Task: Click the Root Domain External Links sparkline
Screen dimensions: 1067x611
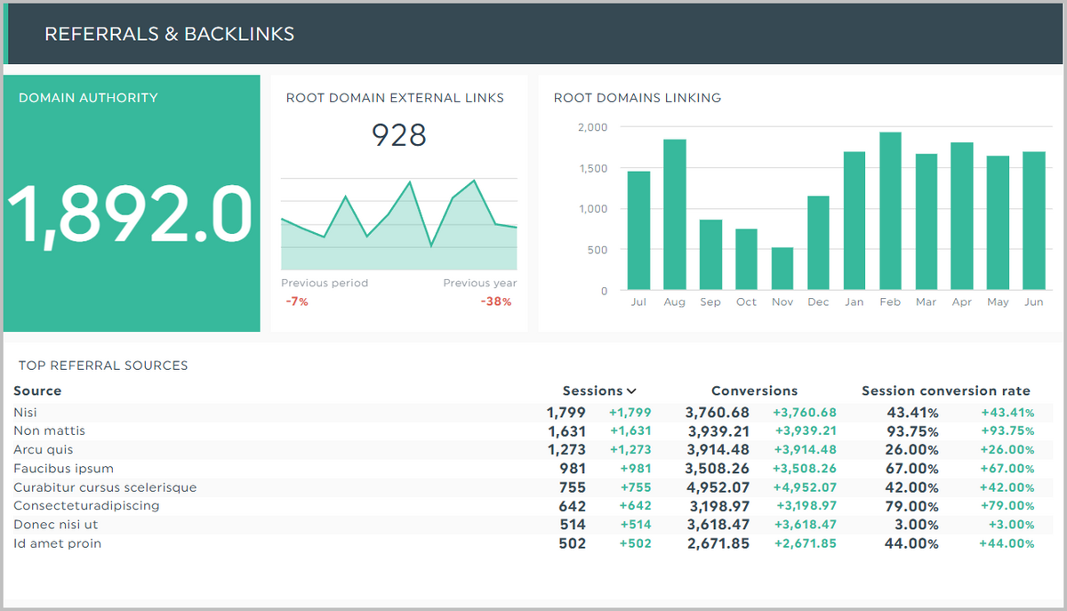Action: coord(398,222)
